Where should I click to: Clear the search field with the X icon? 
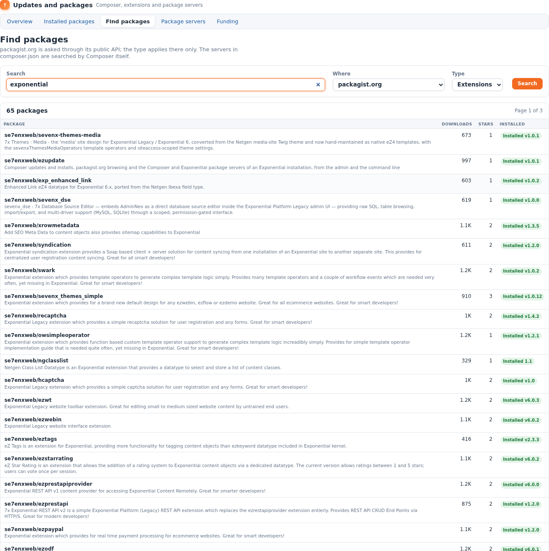coord(318,85)
